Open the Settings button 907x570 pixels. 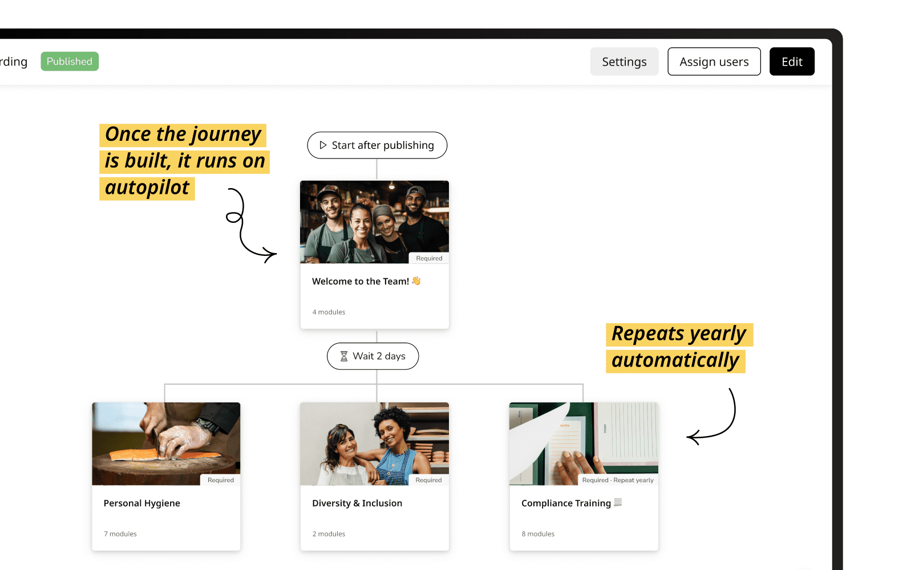(624, 62)
